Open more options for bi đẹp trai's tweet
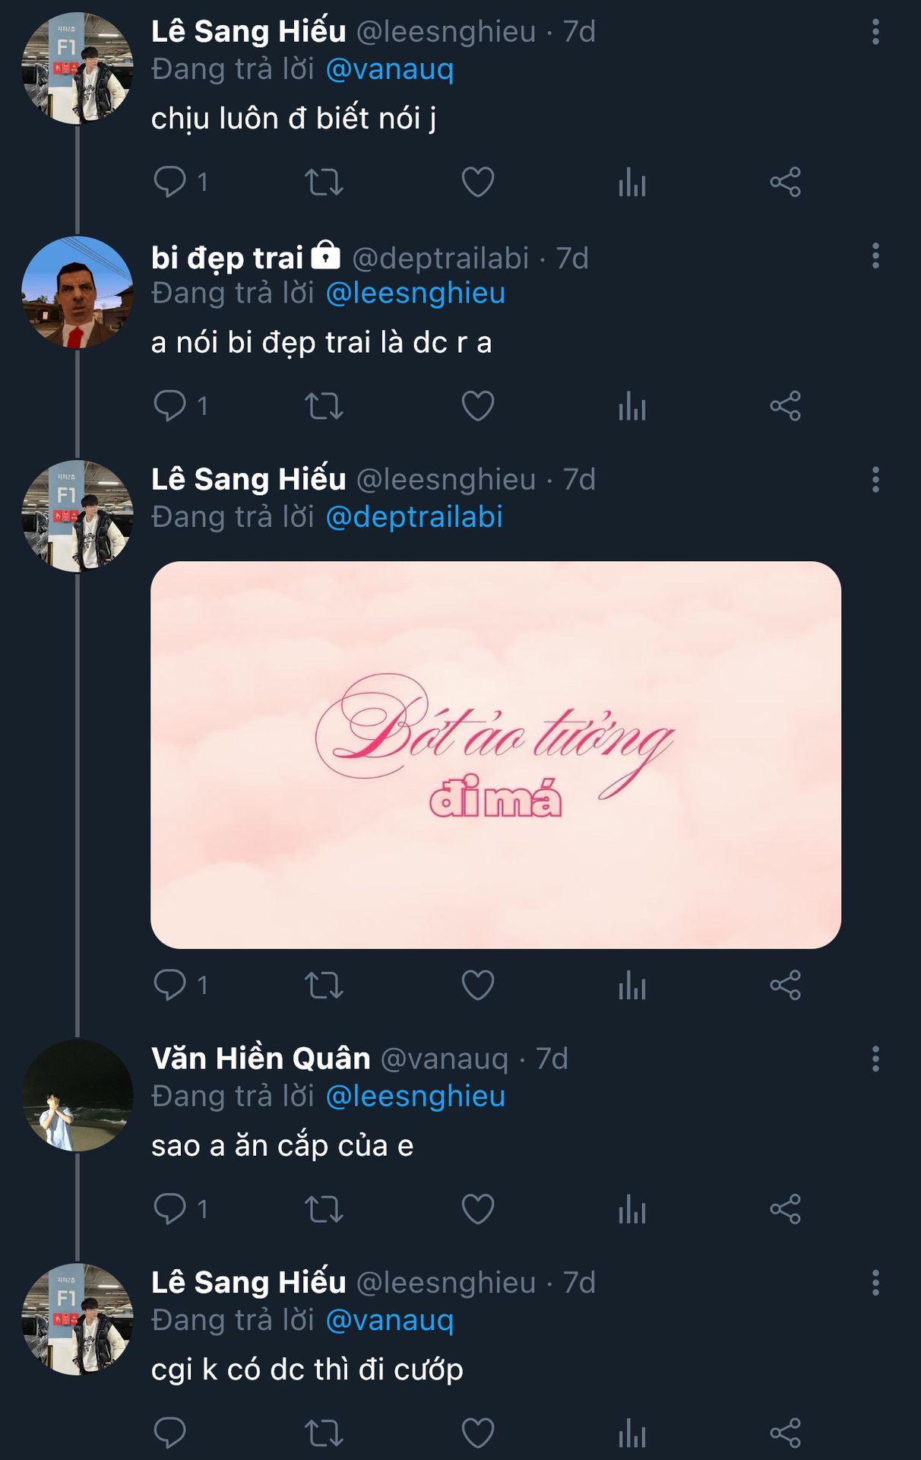Image resolution: width=921 pixels, height=1460 pixels. [x=875, y=256]
